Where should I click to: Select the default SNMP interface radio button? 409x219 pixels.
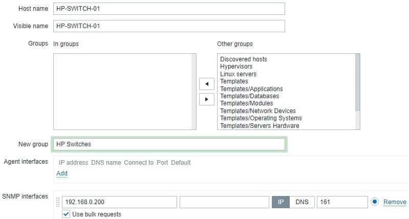375,202
